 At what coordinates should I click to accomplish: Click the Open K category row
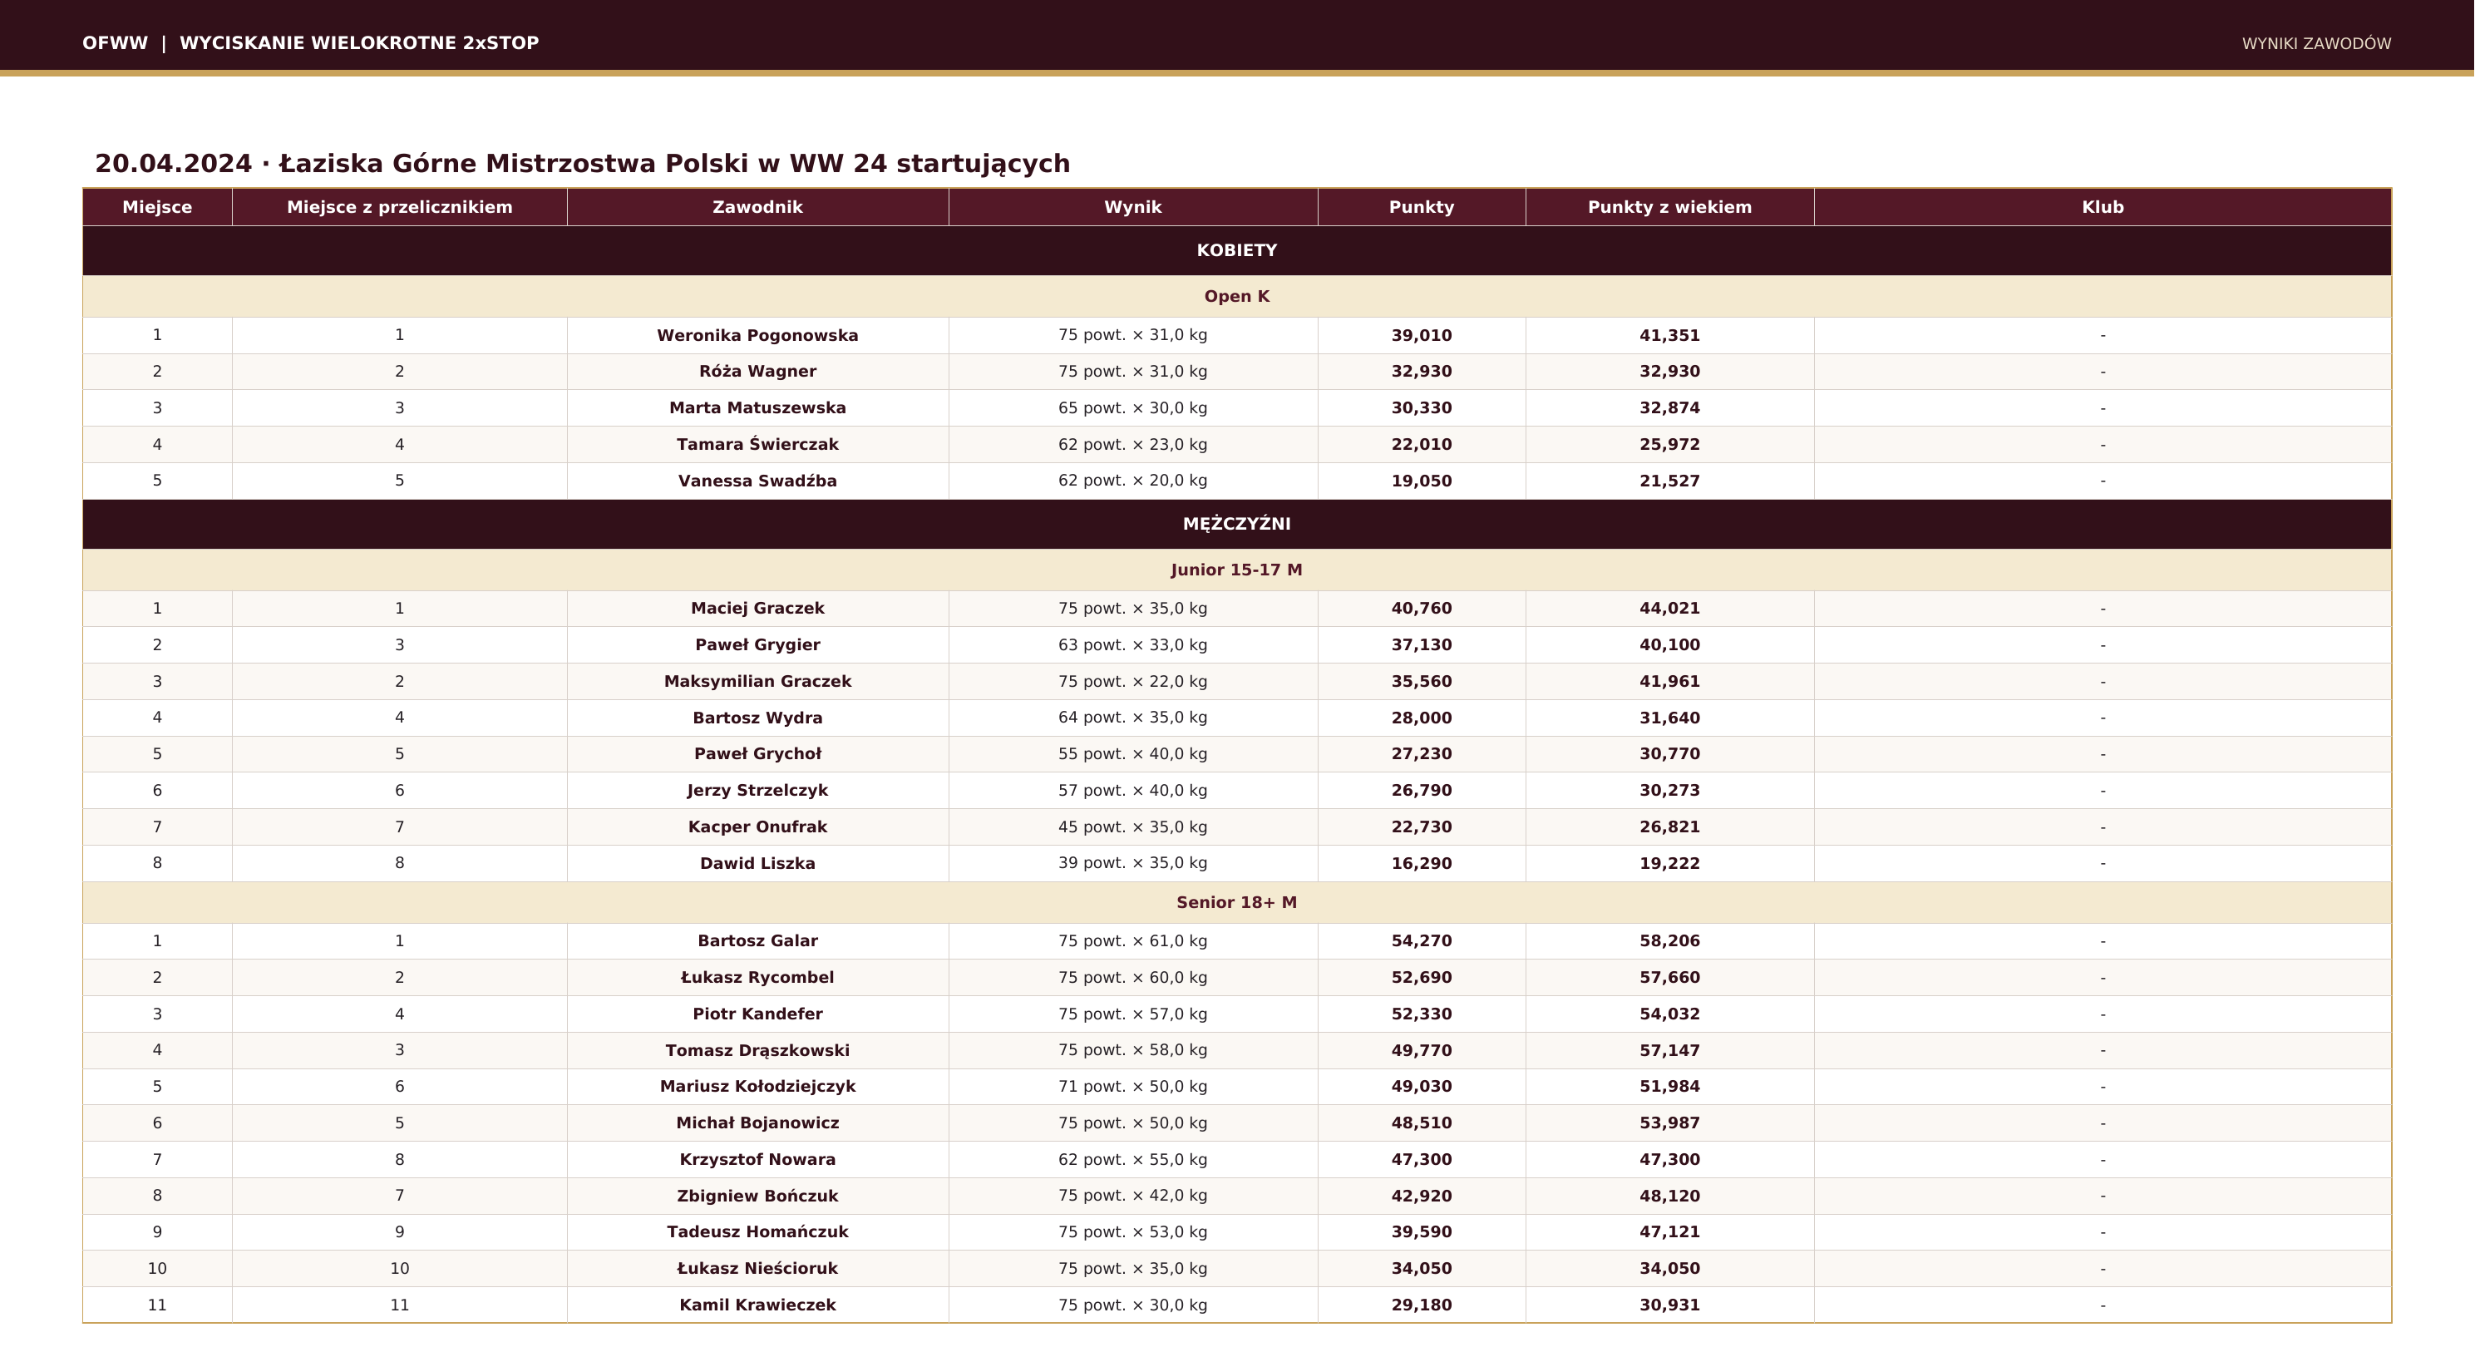click(1236, 297)
